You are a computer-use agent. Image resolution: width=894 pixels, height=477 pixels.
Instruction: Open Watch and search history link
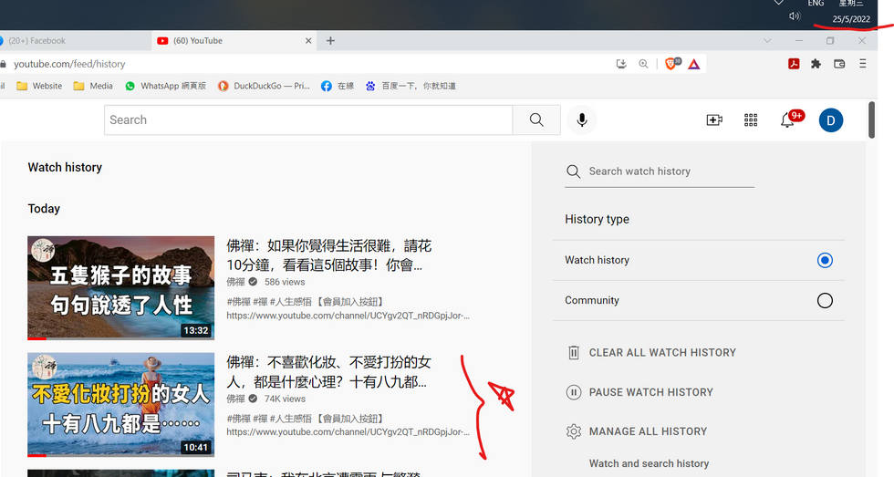pos(649,463)
